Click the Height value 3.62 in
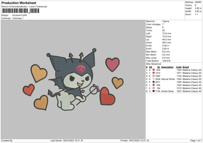 coord(198,8)
